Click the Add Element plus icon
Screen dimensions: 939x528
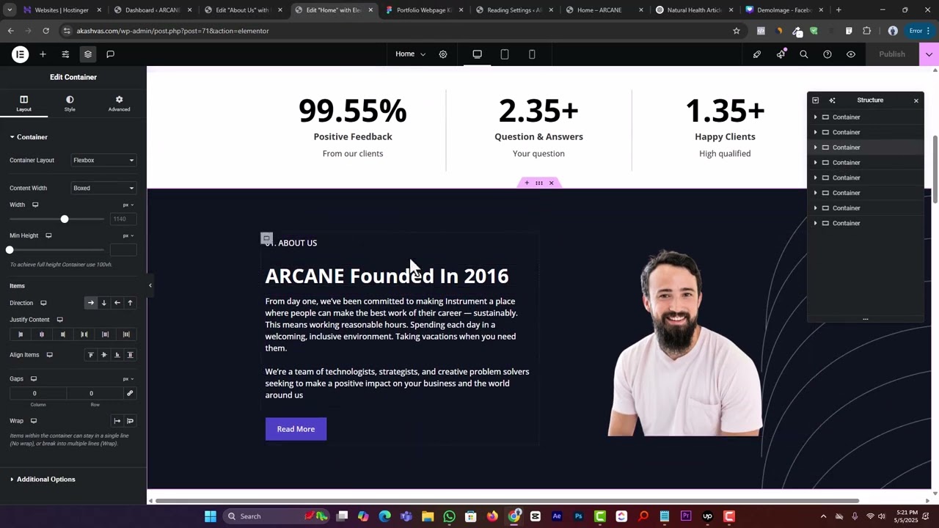coord(43,54)
